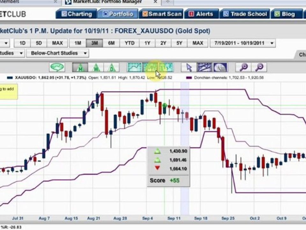Viewport: 306px width, 230px height.
Task: Select the arrow pointer tool
Action: 189,67
